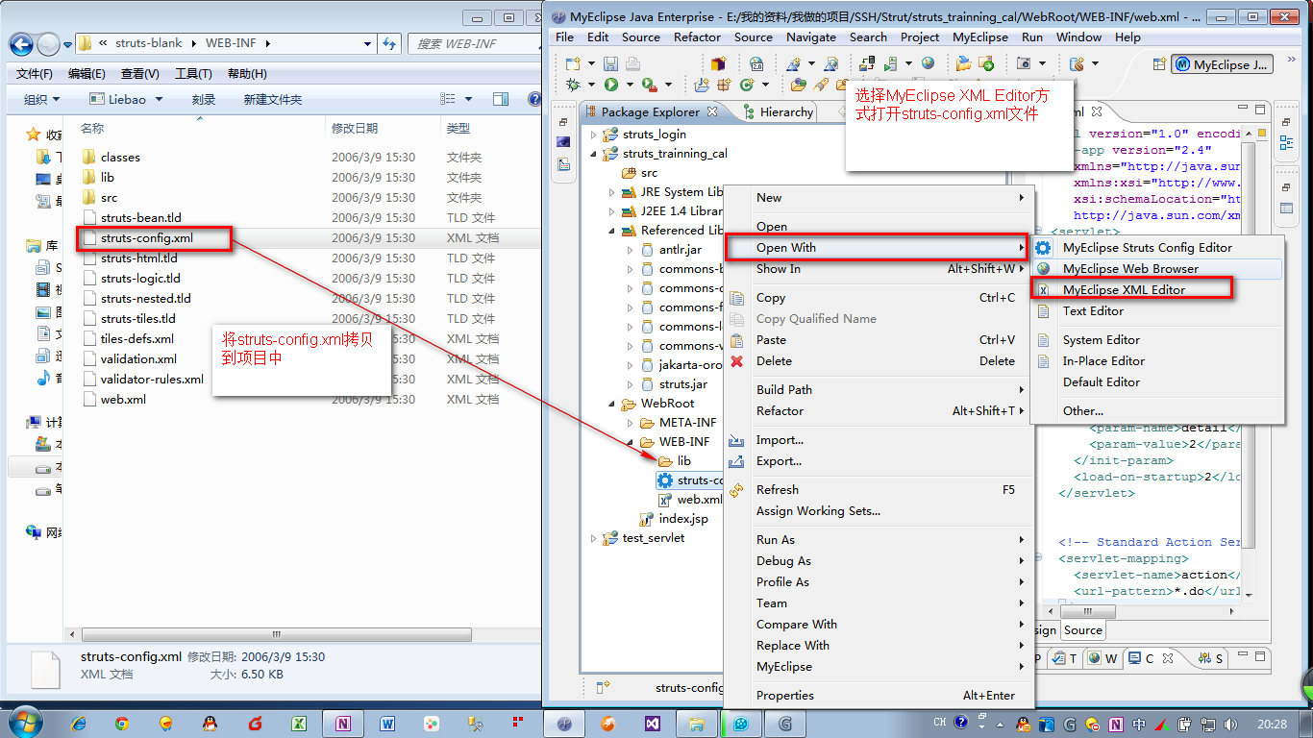
Task: Open the 文件(F) menu in Explorer window
Action: point(35,74)
